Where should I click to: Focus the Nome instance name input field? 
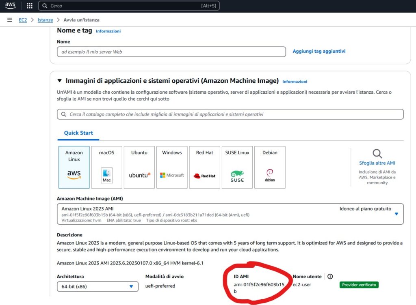171,52
